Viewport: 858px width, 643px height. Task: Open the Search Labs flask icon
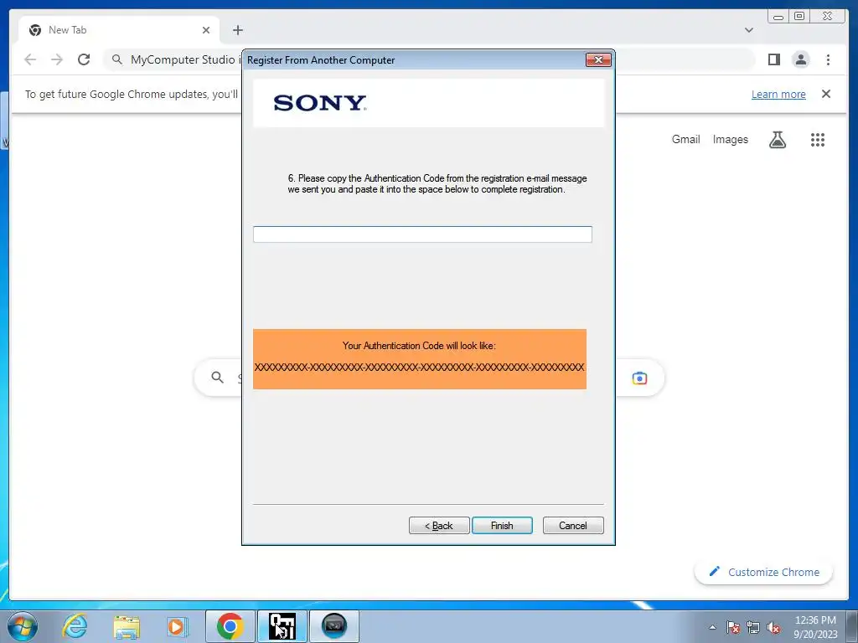point(778,140)
